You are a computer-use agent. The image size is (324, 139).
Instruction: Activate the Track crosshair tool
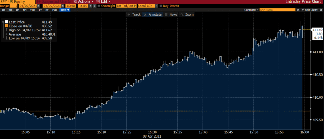click(134, 14)
